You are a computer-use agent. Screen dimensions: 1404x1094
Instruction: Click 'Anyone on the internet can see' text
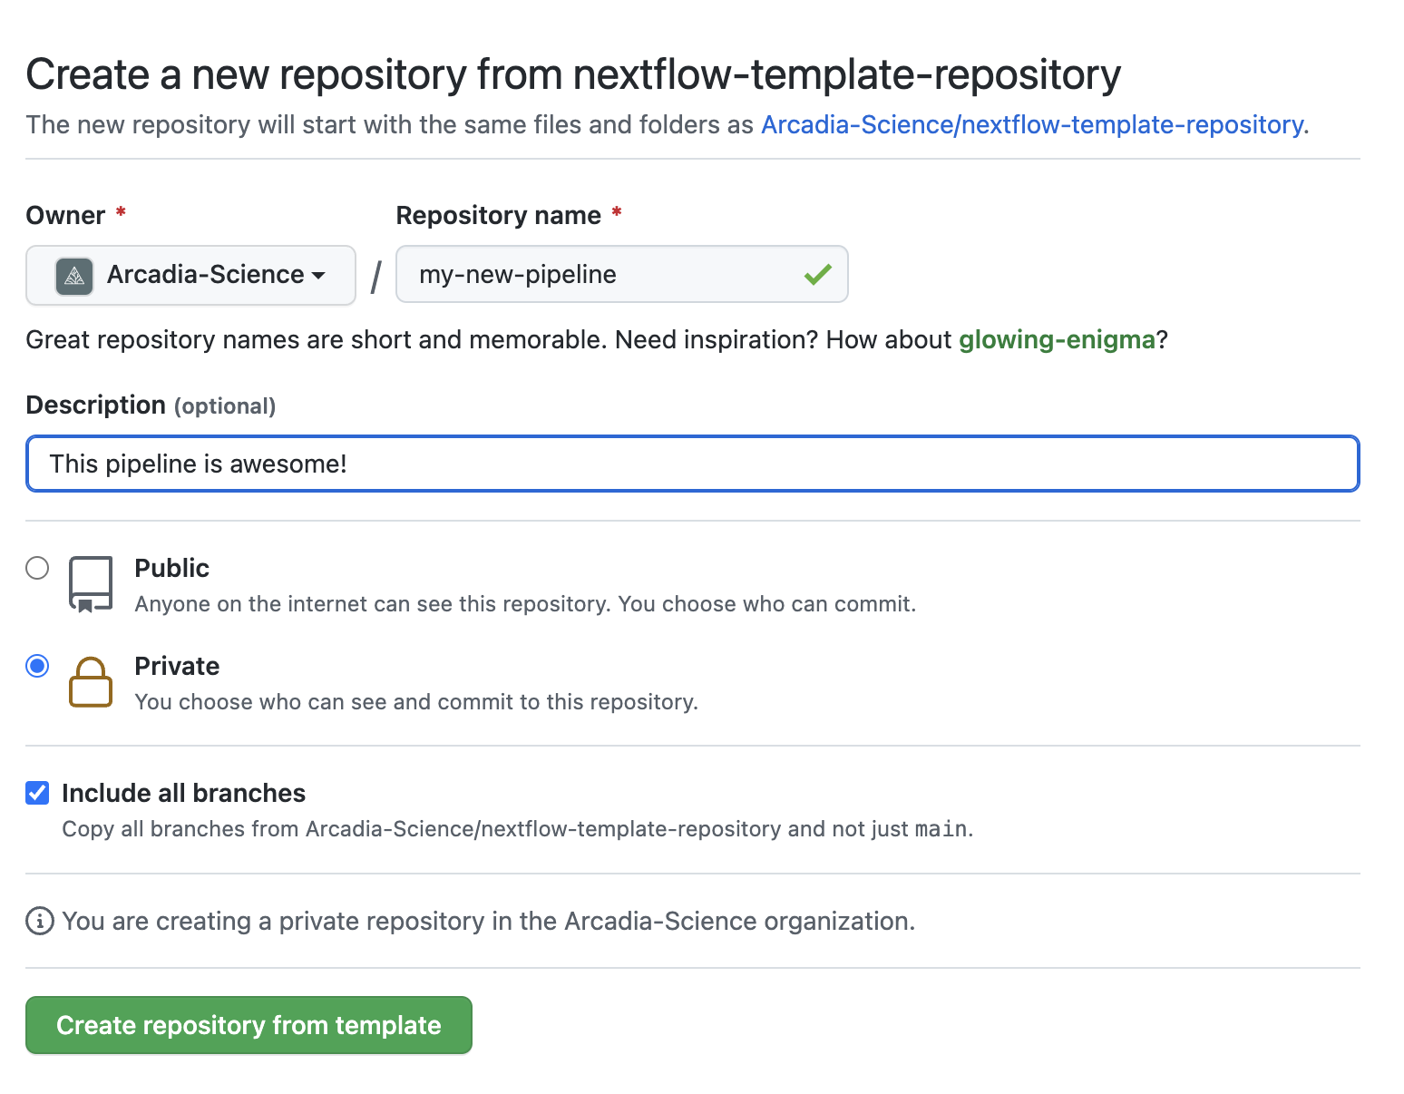(x=525, y=604)
